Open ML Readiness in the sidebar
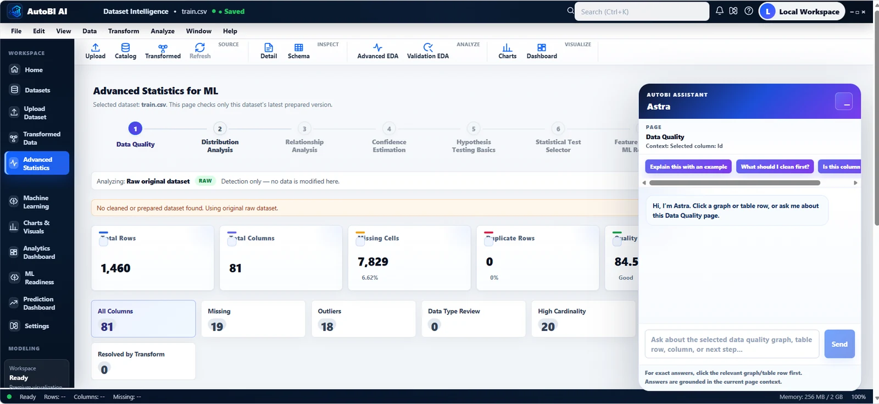The image size is (879, 404). (37, 278)
